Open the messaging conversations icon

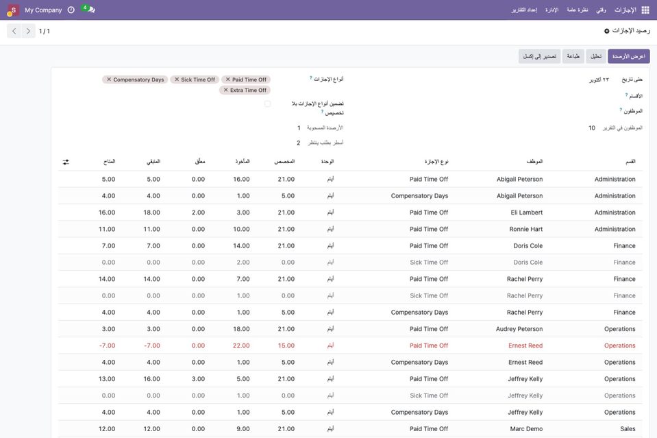pos(91,10)
